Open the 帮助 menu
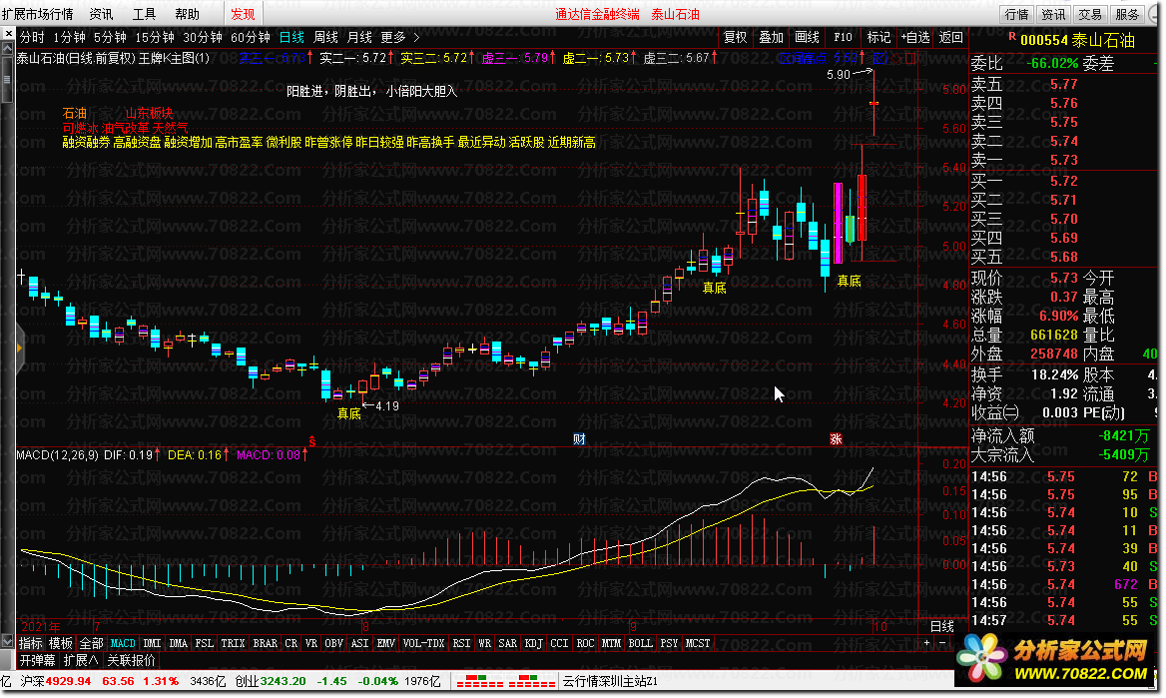This screenshot has height=698, width=1166. tap(188, 14)
